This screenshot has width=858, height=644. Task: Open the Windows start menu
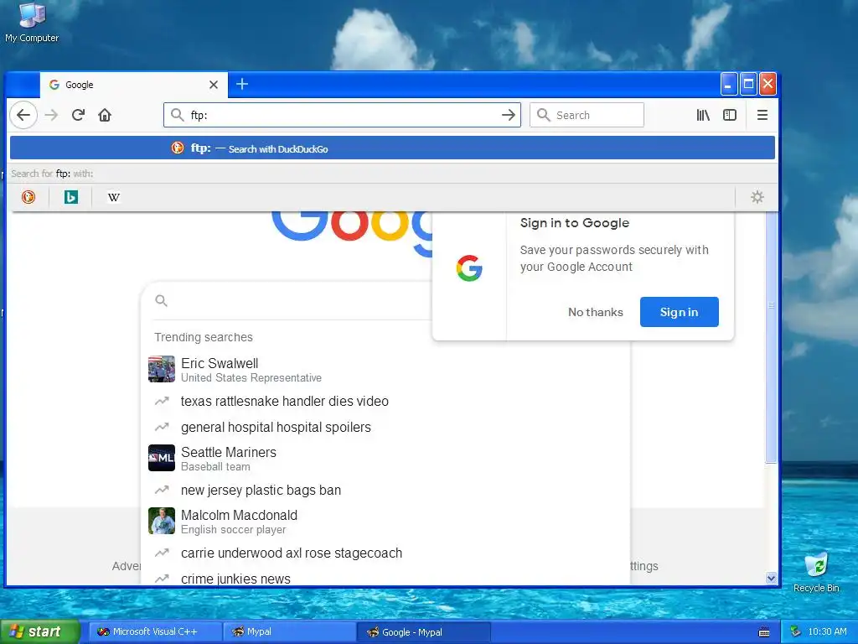tap(39, 631)
